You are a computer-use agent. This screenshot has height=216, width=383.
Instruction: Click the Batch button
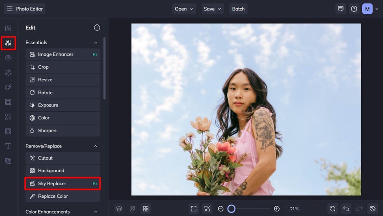[x=238, y=9]
